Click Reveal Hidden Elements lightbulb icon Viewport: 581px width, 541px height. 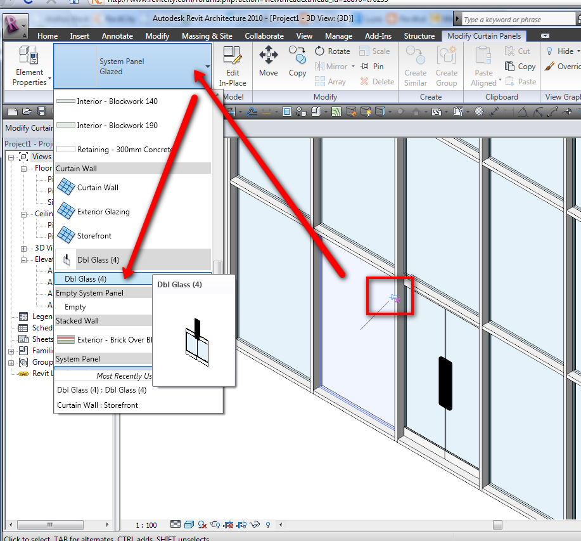click(x=268, y=525)
